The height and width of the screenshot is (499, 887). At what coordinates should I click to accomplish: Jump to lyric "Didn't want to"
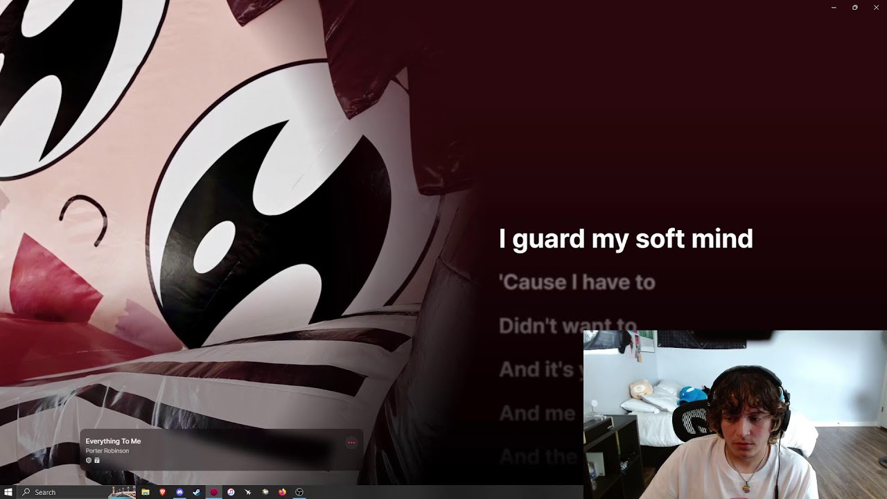tap(568, 326)
